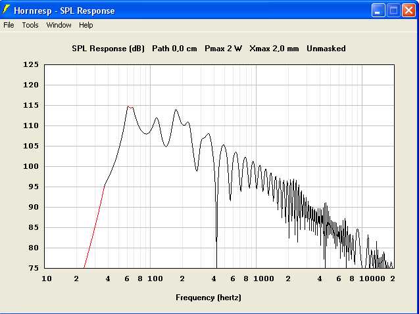Click the 'SPL Response (dB)' chart heading
Screen dimensions: 419x314
[x=109, y=49]
